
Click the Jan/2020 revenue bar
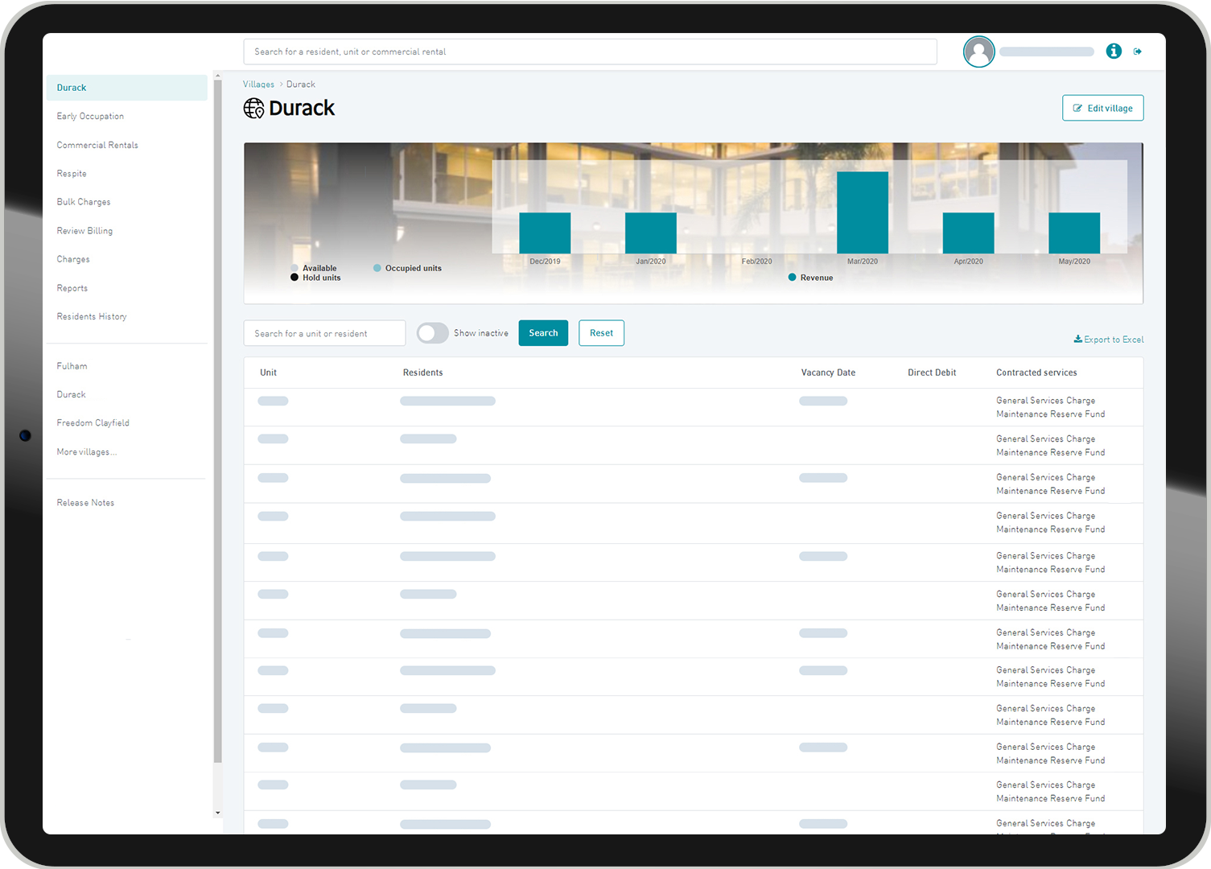click(x=651, y=233)
